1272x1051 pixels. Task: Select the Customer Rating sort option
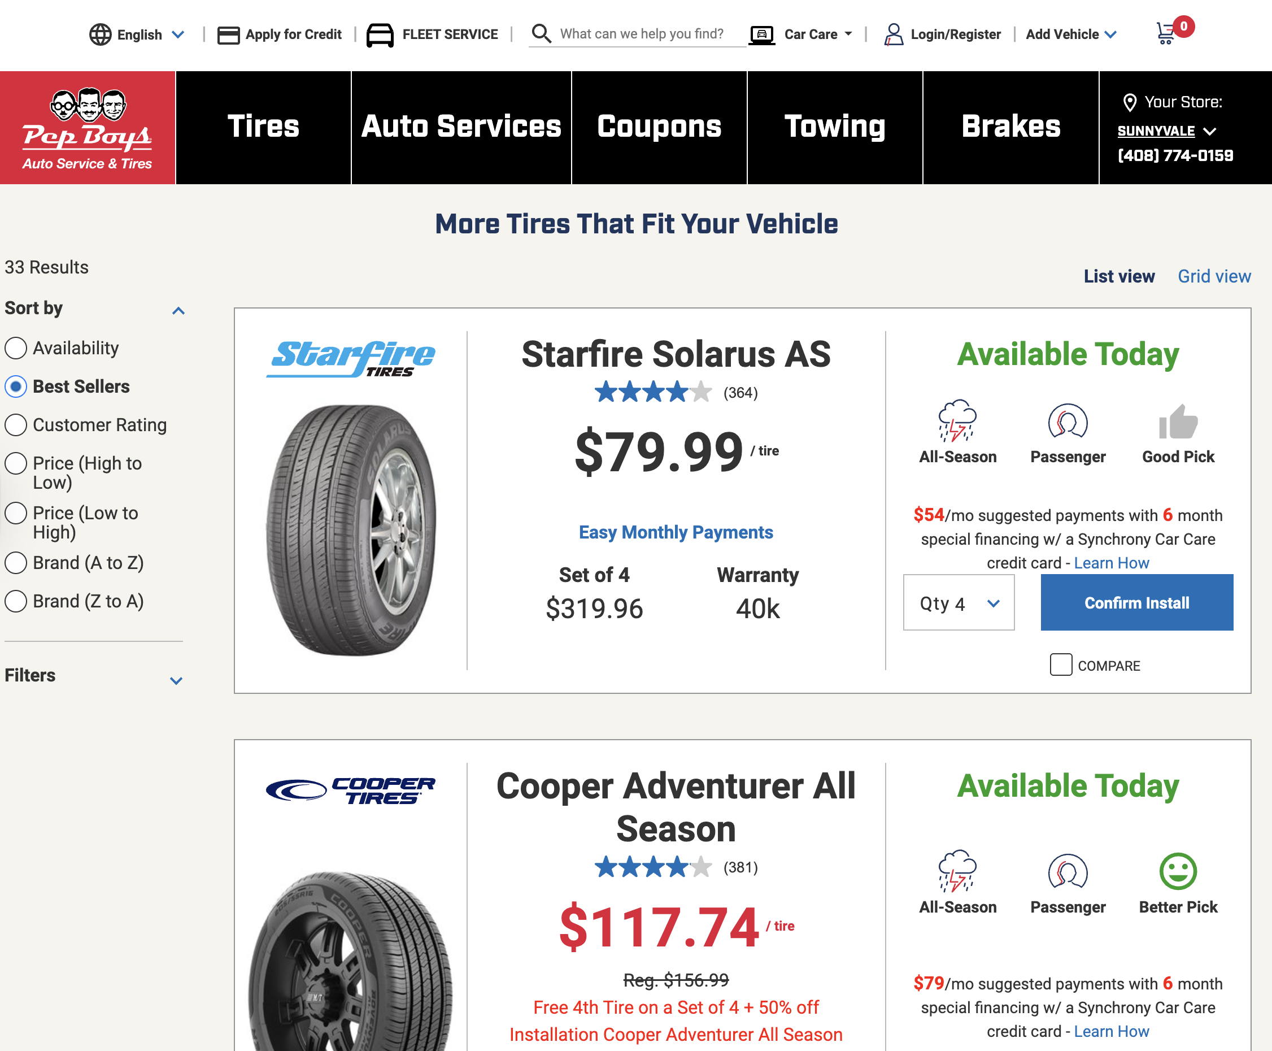point(16,425)
